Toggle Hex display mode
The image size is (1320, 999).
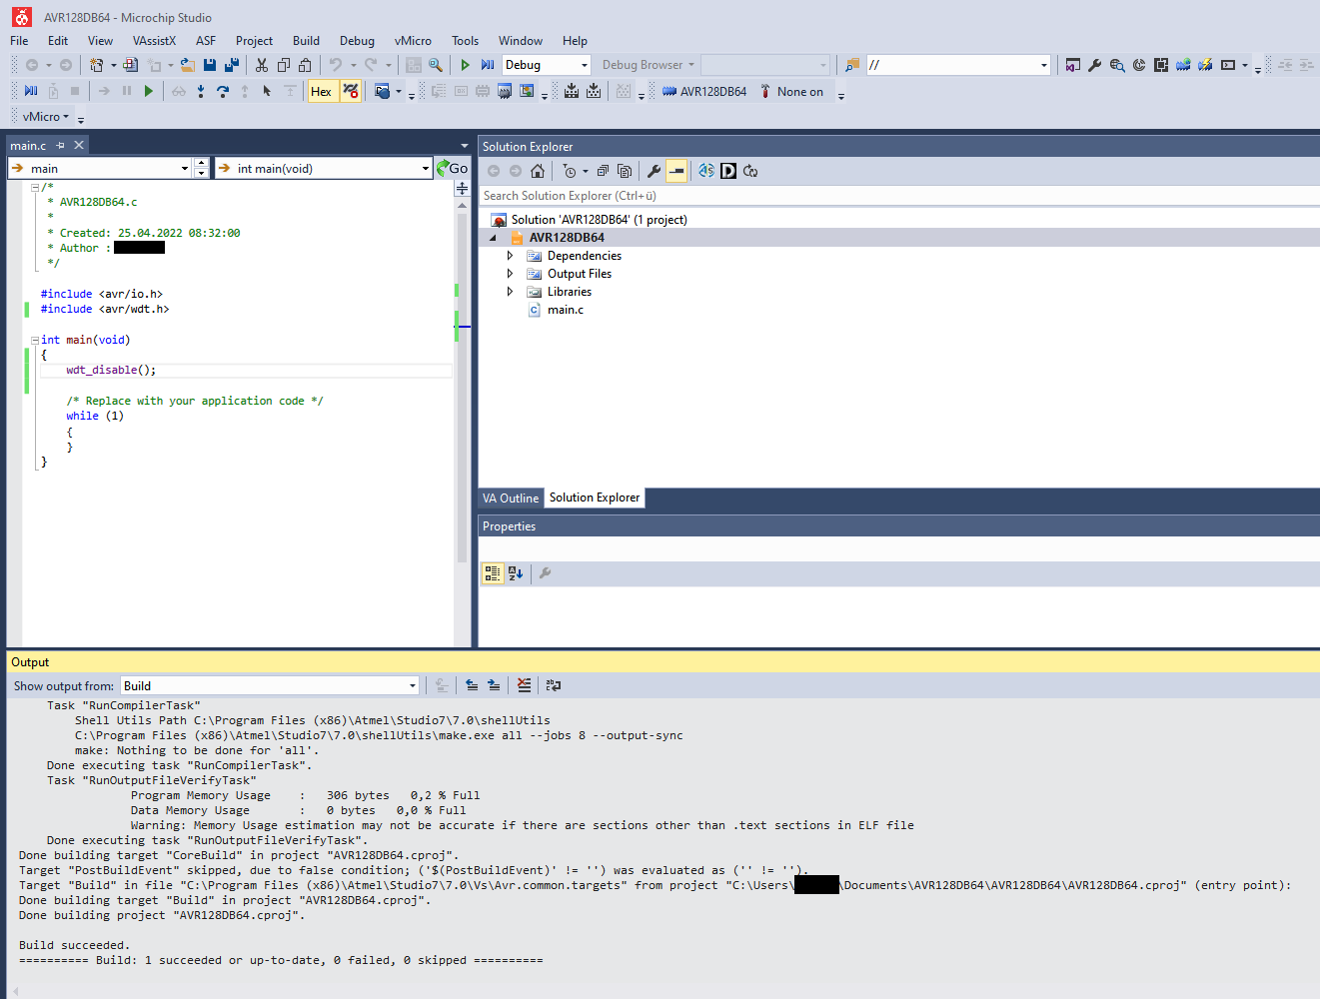[321, 92]
